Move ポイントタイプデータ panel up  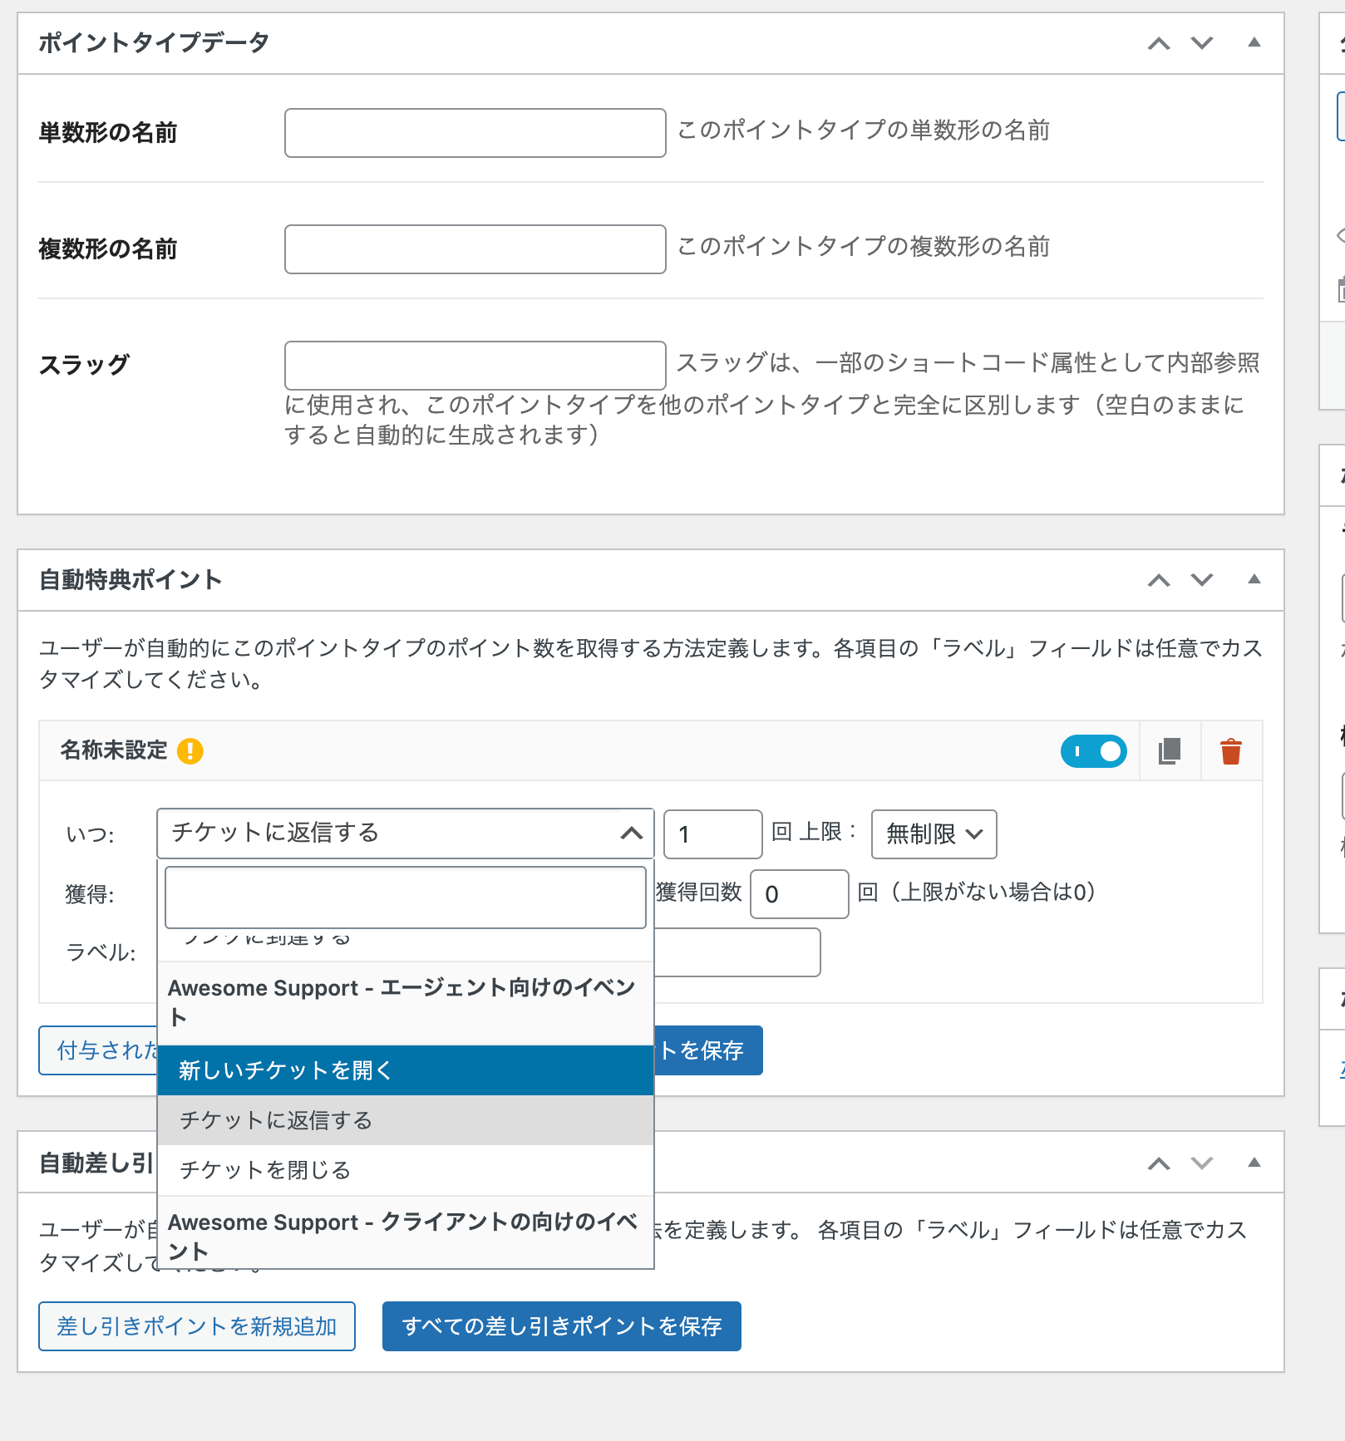point(1159,43)
